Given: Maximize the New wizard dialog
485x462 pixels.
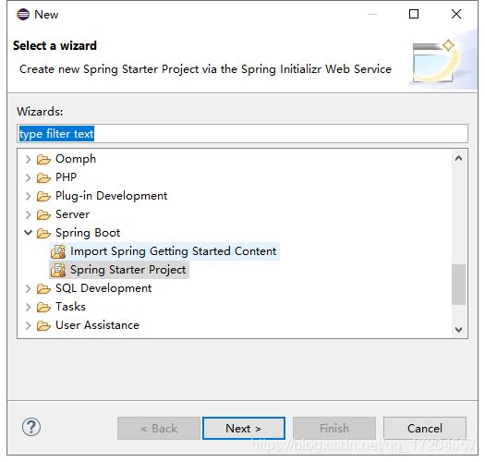Looking at the screenshot, I should (414, 14).
